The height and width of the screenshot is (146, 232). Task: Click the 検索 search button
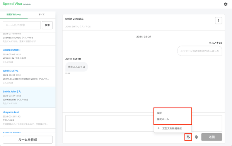(x=47, y=25)
